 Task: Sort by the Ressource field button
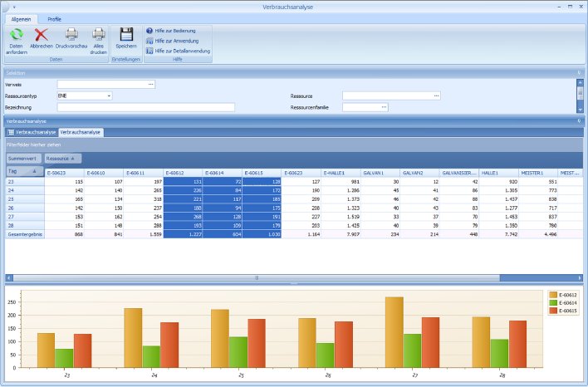click(x=62, y=159)
